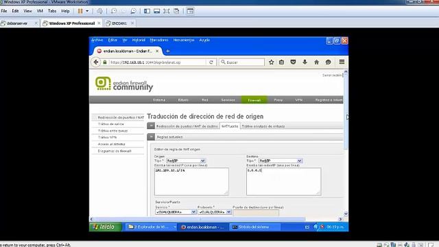This screenshot has width=439, height=247.
Task: Click the Destino redes/IP text area with 0.0.0.0
Action: pyautogui.click(x=283, y=181)
